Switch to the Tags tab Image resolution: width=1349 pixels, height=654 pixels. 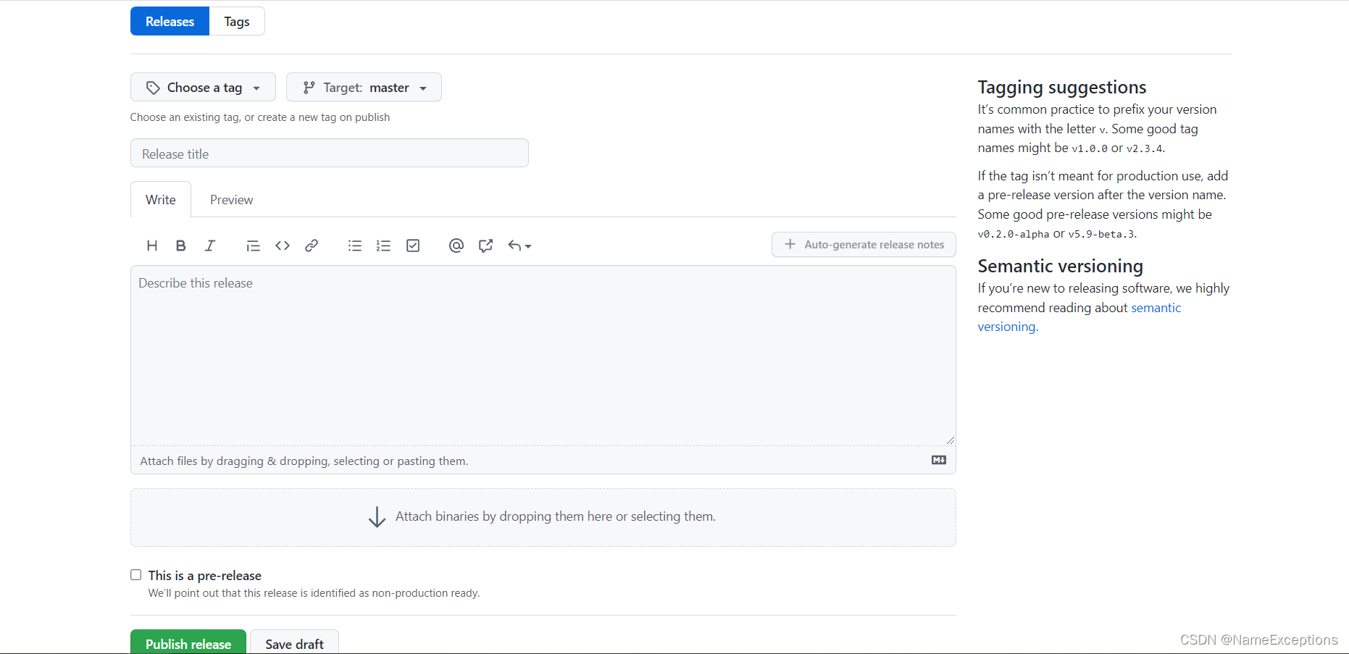(x=237, y=21)
